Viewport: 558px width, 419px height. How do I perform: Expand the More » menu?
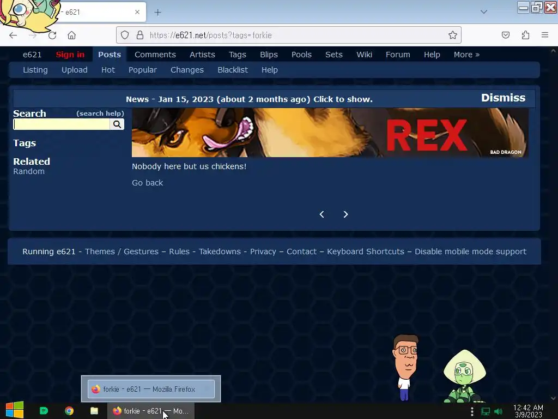pos(466,55)
